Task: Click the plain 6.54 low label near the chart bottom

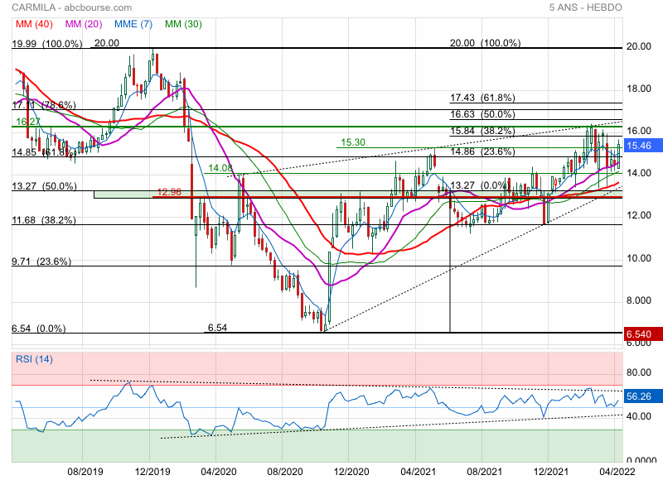Action: coord(217,328)
